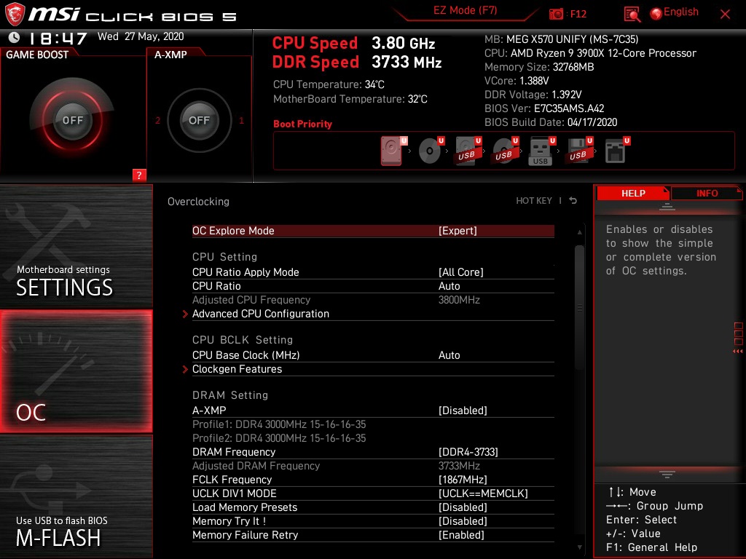Toggle the A-XMP knob
The width and height of the screenshot is (746, 559).
[199, 120]
